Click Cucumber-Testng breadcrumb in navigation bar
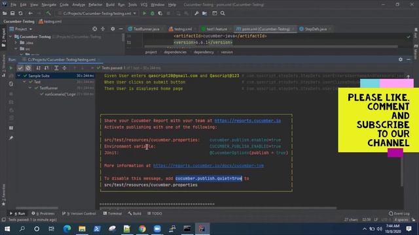 pos(19,22)
